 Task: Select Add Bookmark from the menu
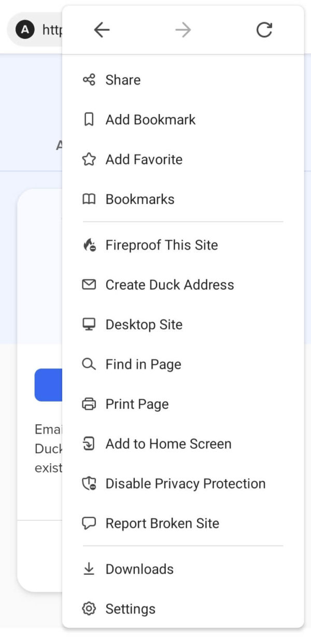(150, 119)
